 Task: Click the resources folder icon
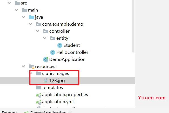point(32,67)
